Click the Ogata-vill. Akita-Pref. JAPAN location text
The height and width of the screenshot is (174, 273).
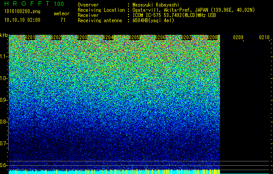[194, 10]
